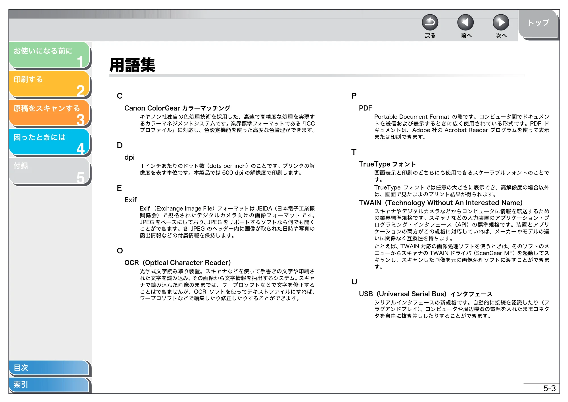Click the 次へ (next) right arrow icon

click(501, 22)
